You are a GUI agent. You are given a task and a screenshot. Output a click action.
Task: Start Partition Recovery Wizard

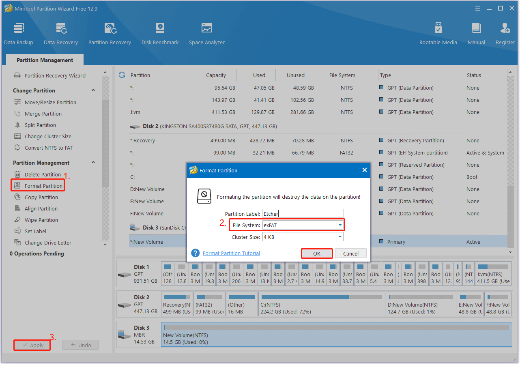tap(50, 75)
